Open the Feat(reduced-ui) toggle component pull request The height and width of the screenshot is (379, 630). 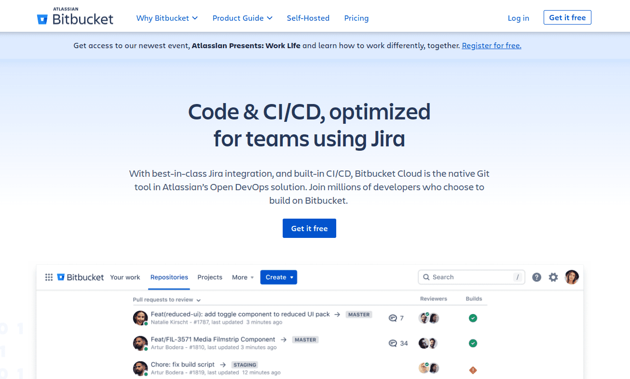240,314
